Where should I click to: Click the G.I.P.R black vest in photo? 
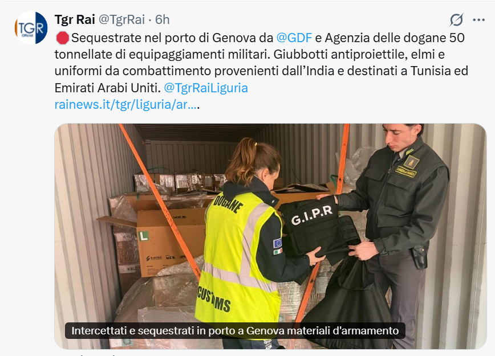tap(318, 228)
